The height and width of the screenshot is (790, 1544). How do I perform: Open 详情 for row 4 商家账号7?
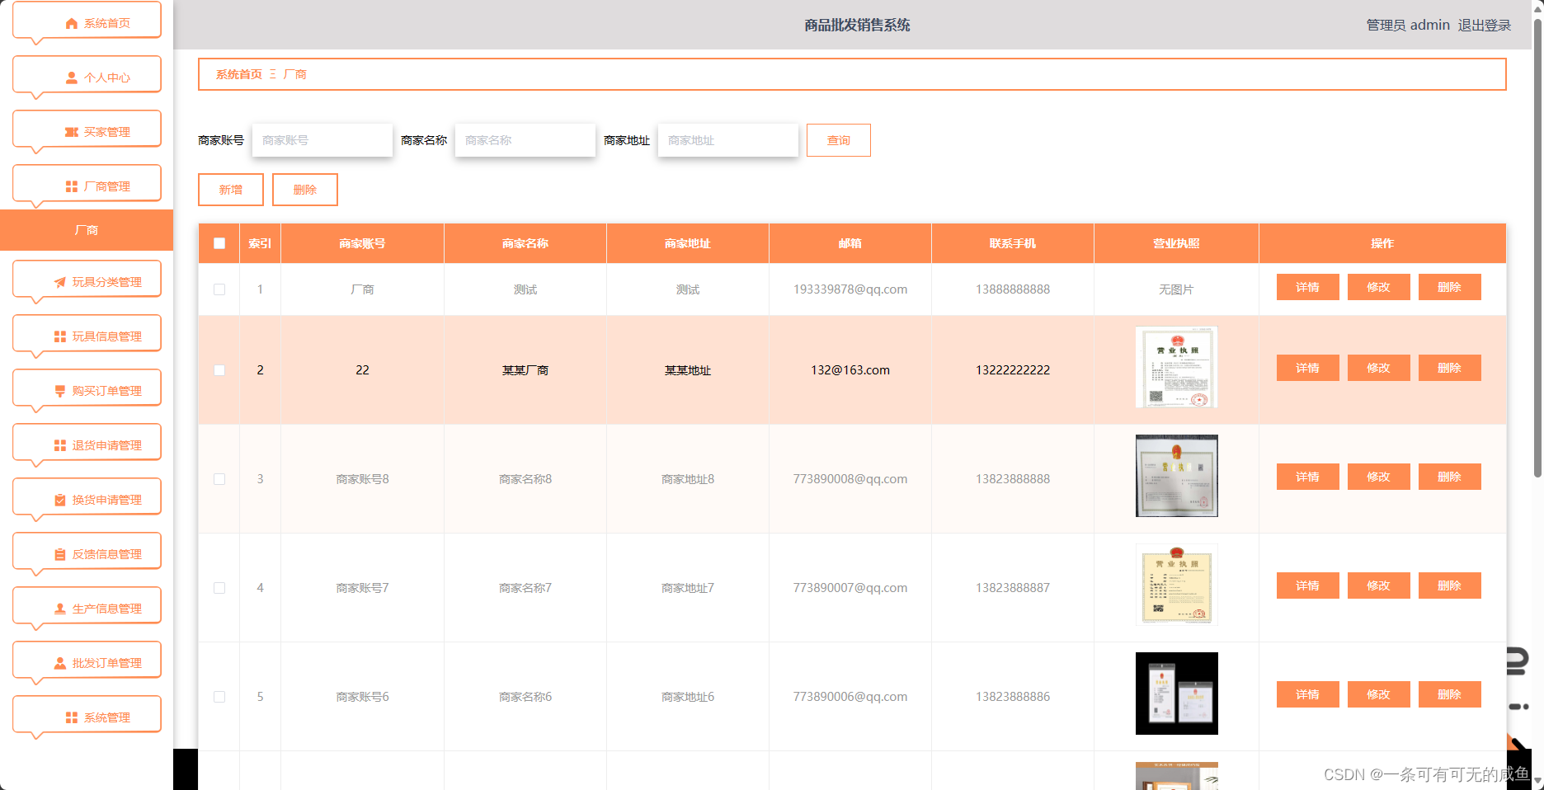(x=1307, y=585)
